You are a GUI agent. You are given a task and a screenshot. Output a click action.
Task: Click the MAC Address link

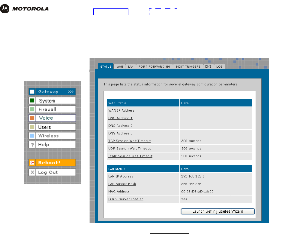119,192
